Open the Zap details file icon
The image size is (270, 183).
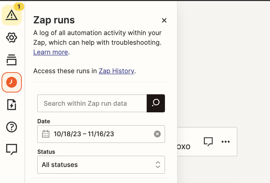coord(11,104)
